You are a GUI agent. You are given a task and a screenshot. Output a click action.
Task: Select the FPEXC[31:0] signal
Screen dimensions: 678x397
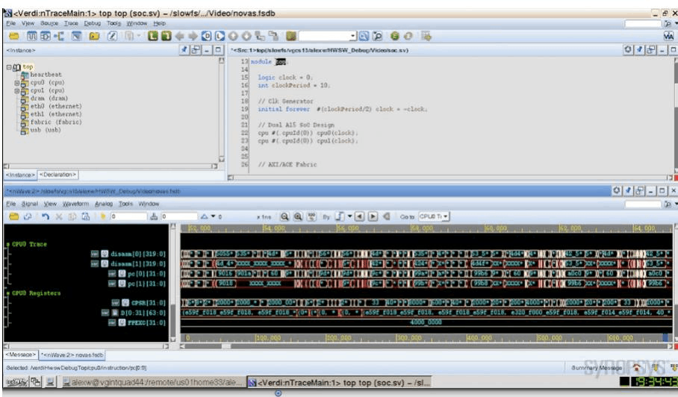[146, 322]
